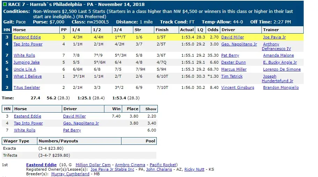Click the White Rolls link in payouts table
Viewport: 318px width, 177px height.
click(24, 130)
